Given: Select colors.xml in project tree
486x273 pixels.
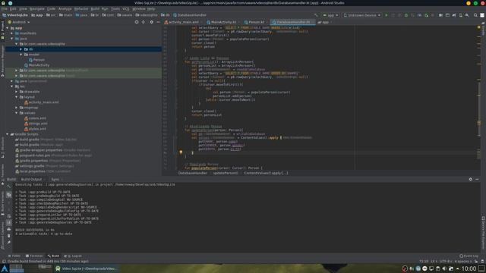Looking at the screenshot, I should click(36, 118).
